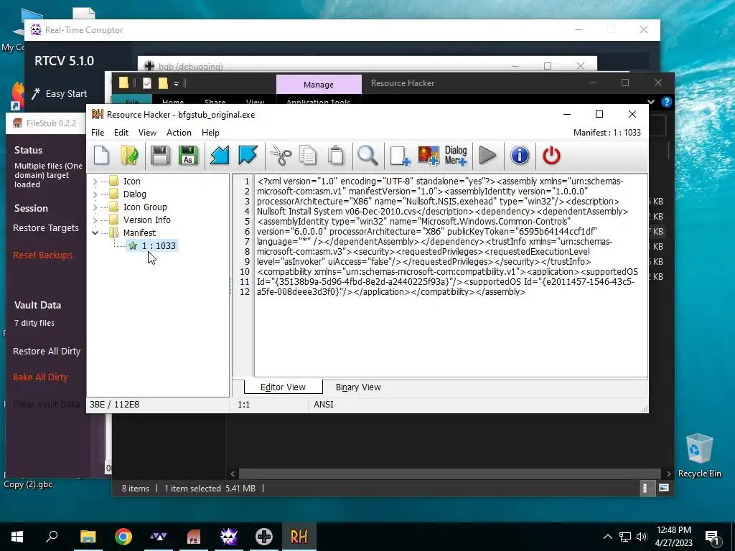The height and width of the screenshot is (551, 735).
Task: Click the Compile play arrow icon
Action: click(487, 156)
